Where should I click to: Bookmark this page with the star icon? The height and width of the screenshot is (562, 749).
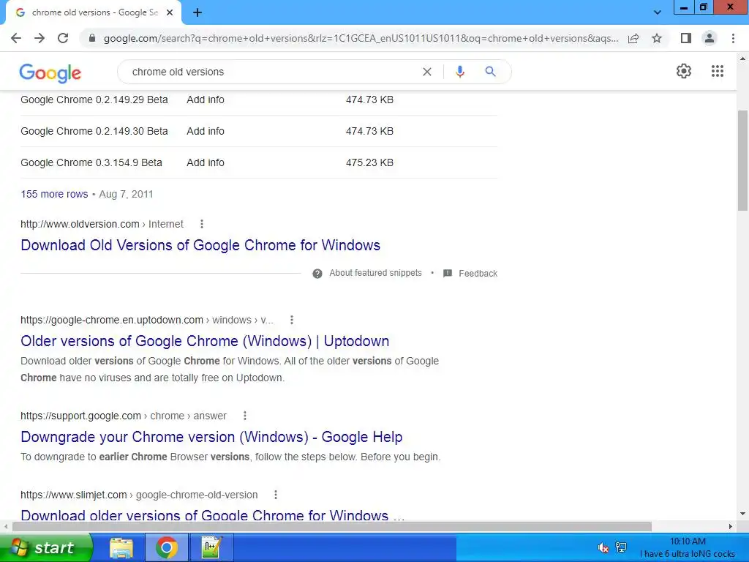tap(657, 38)
